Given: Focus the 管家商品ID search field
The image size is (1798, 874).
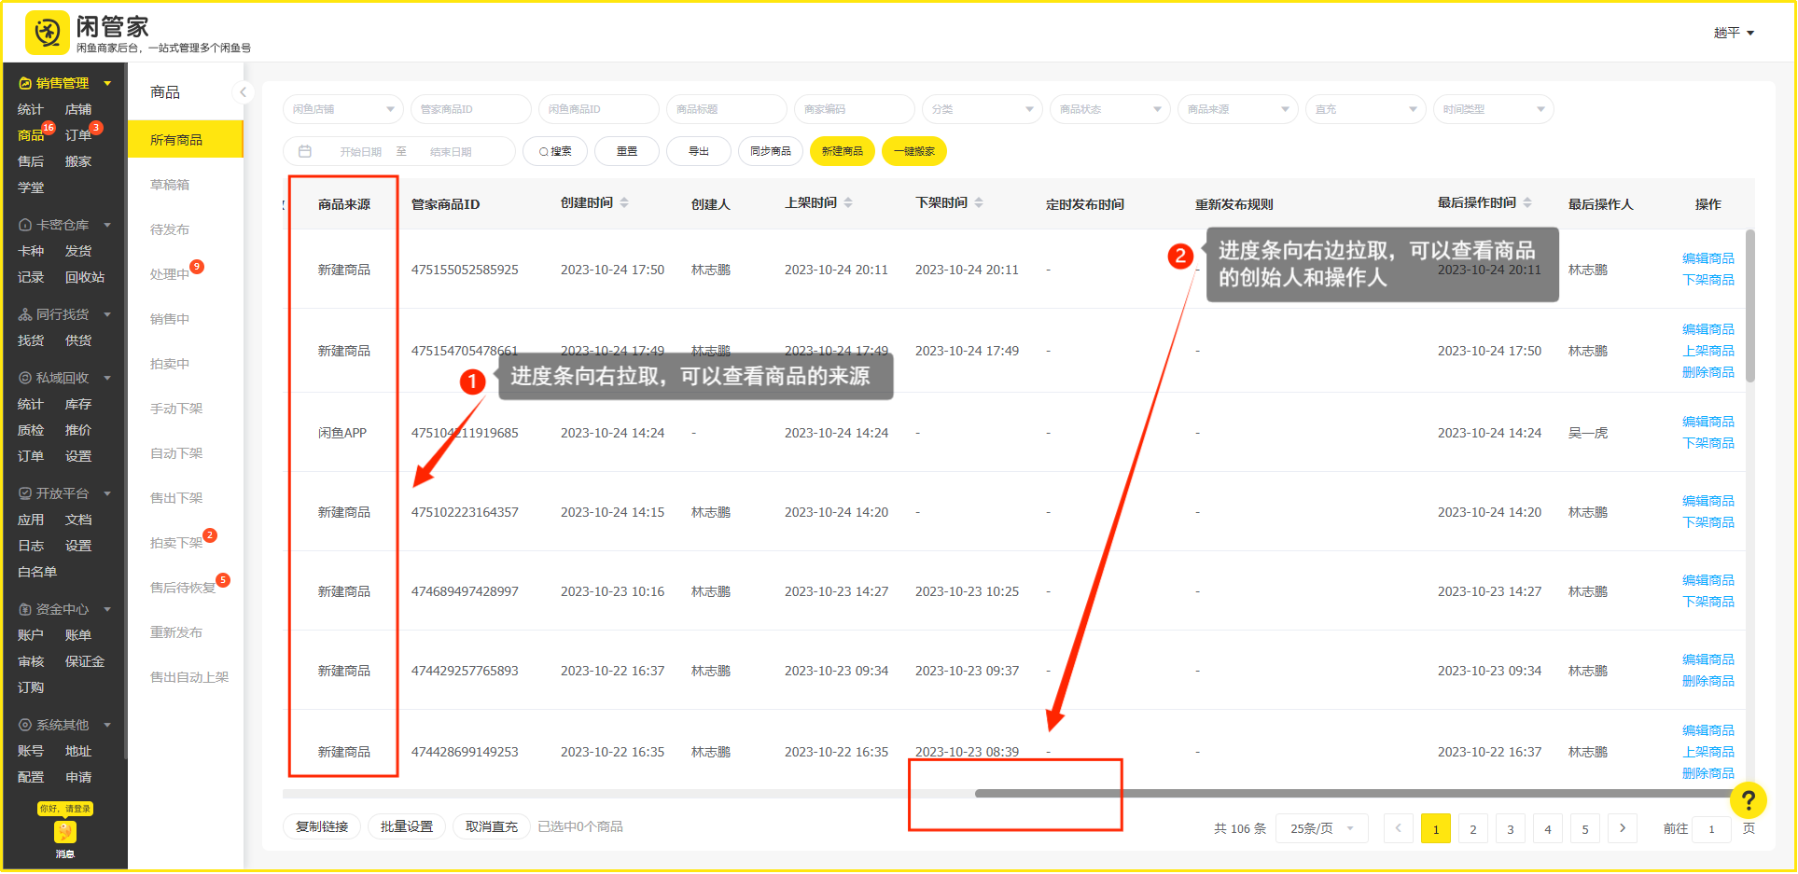Looking at the screenshot, I should 470,109.
